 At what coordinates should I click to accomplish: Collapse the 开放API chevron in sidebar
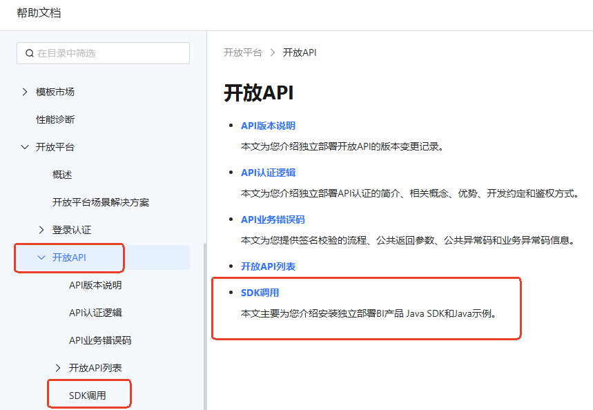(x=41, y=257)
